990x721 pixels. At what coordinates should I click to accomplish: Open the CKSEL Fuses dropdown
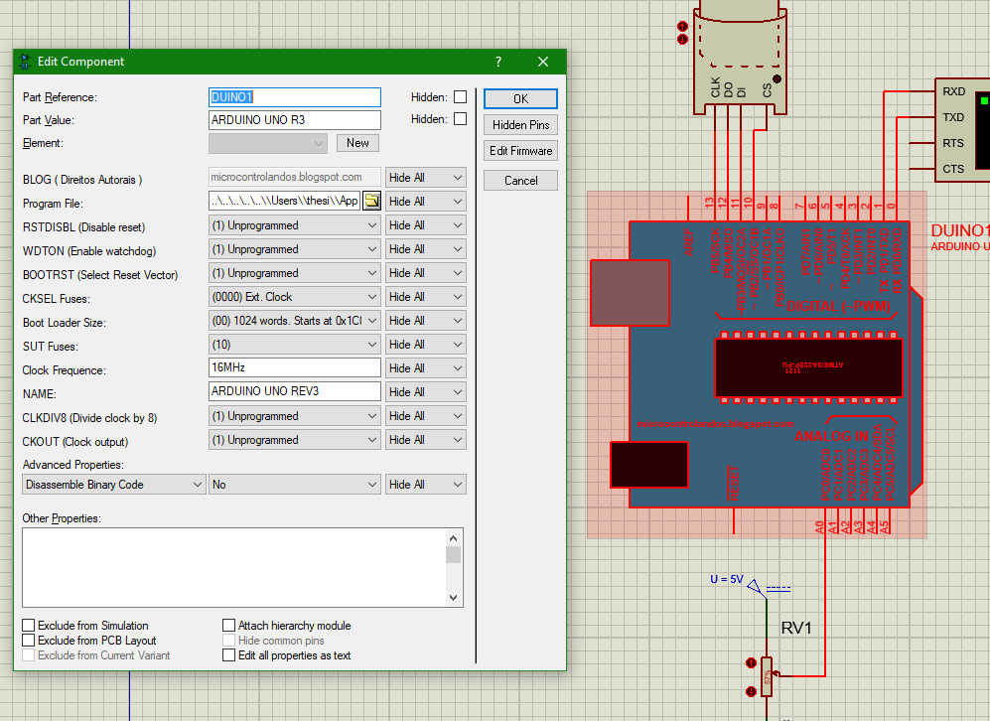(x=295, y=297)
